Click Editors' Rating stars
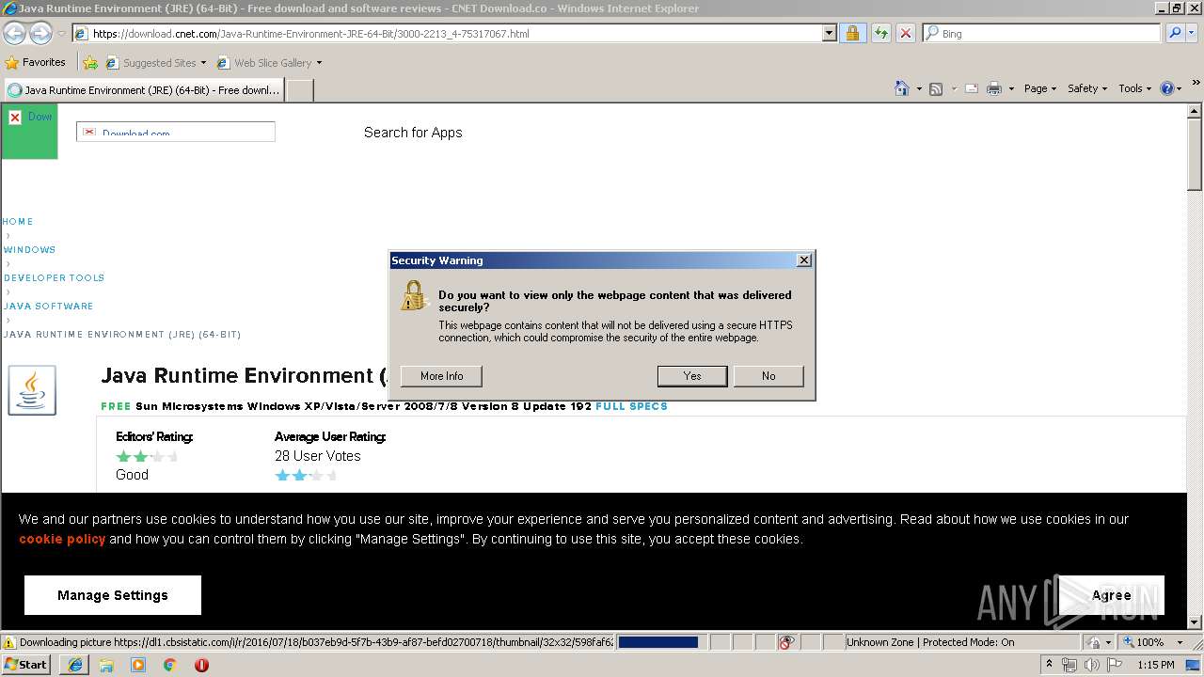 pyautogui.click(x=147, y=456)
